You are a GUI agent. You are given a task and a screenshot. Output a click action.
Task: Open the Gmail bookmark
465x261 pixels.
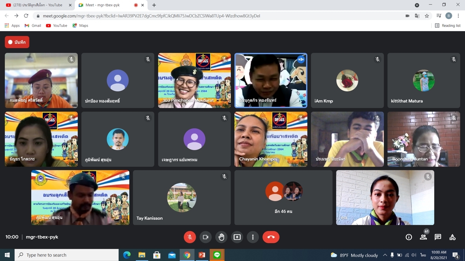pos(33,26)
